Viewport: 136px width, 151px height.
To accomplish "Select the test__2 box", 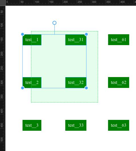I will (32, 82).
